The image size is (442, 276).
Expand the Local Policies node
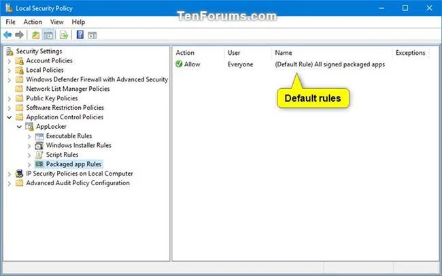[10, 71]
